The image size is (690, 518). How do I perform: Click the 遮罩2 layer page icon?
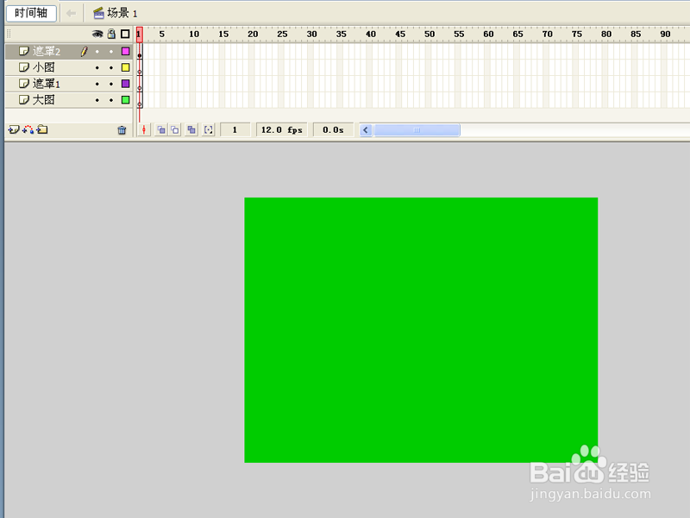[24, 51]
